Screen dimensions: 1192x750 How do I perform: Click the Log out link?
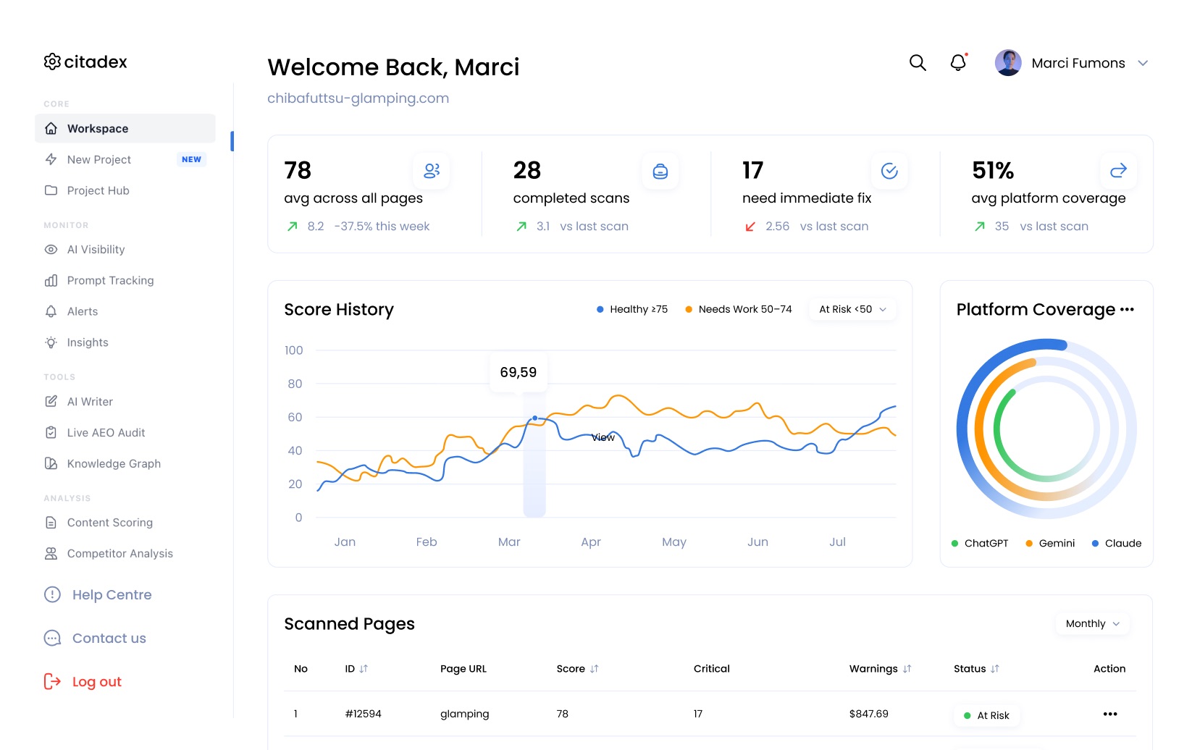96,682
